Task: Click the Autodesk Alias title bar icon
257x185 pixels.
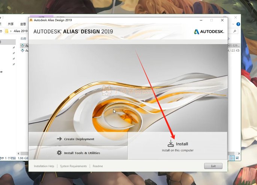Action: 31,20
